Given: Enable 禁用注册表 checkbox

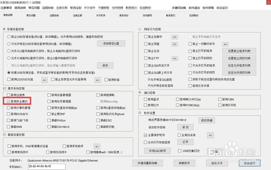Looking at the screenshot, I should (8, 95).
